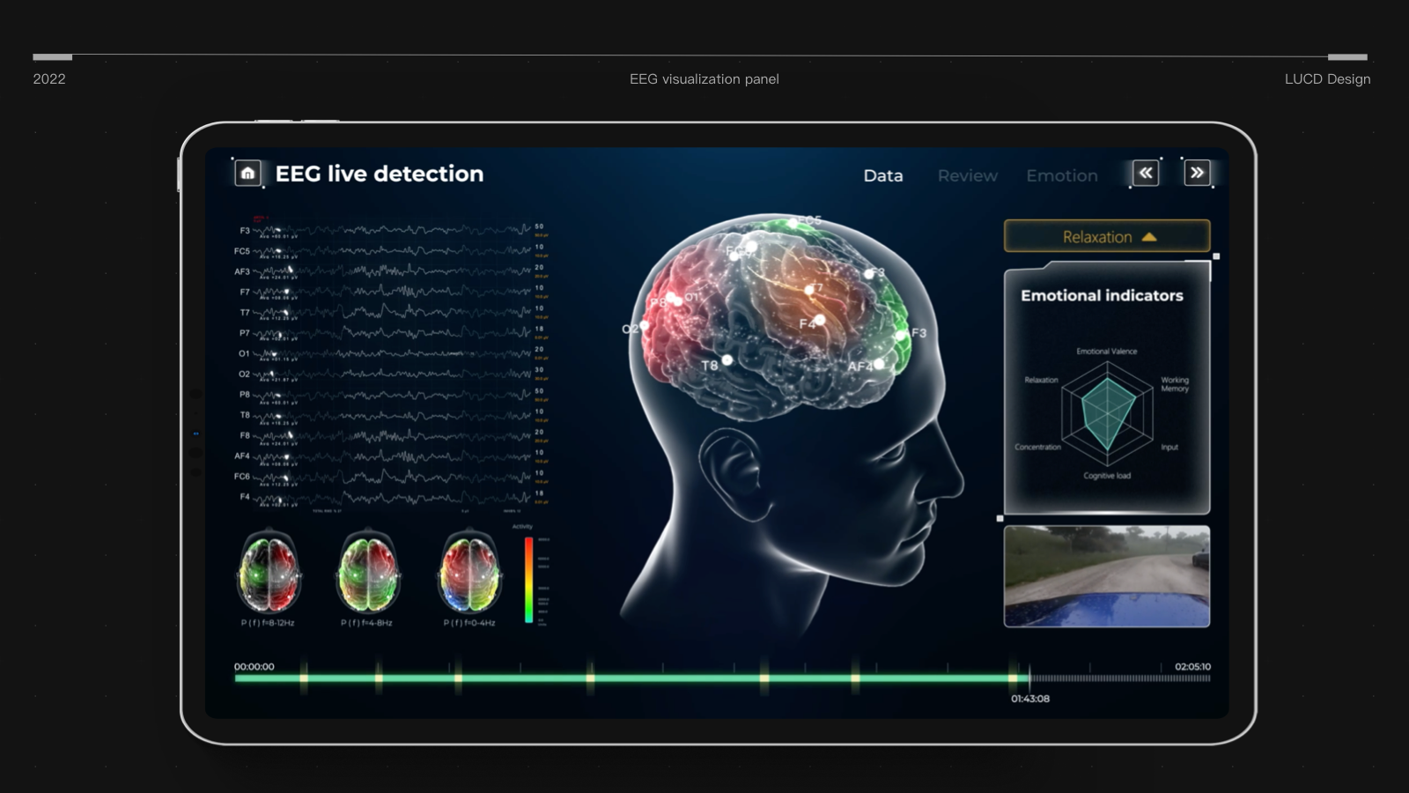The image size is (1409, 793).
Task: Click the O2 electrode marker on brain
Action: coord(645,326)
